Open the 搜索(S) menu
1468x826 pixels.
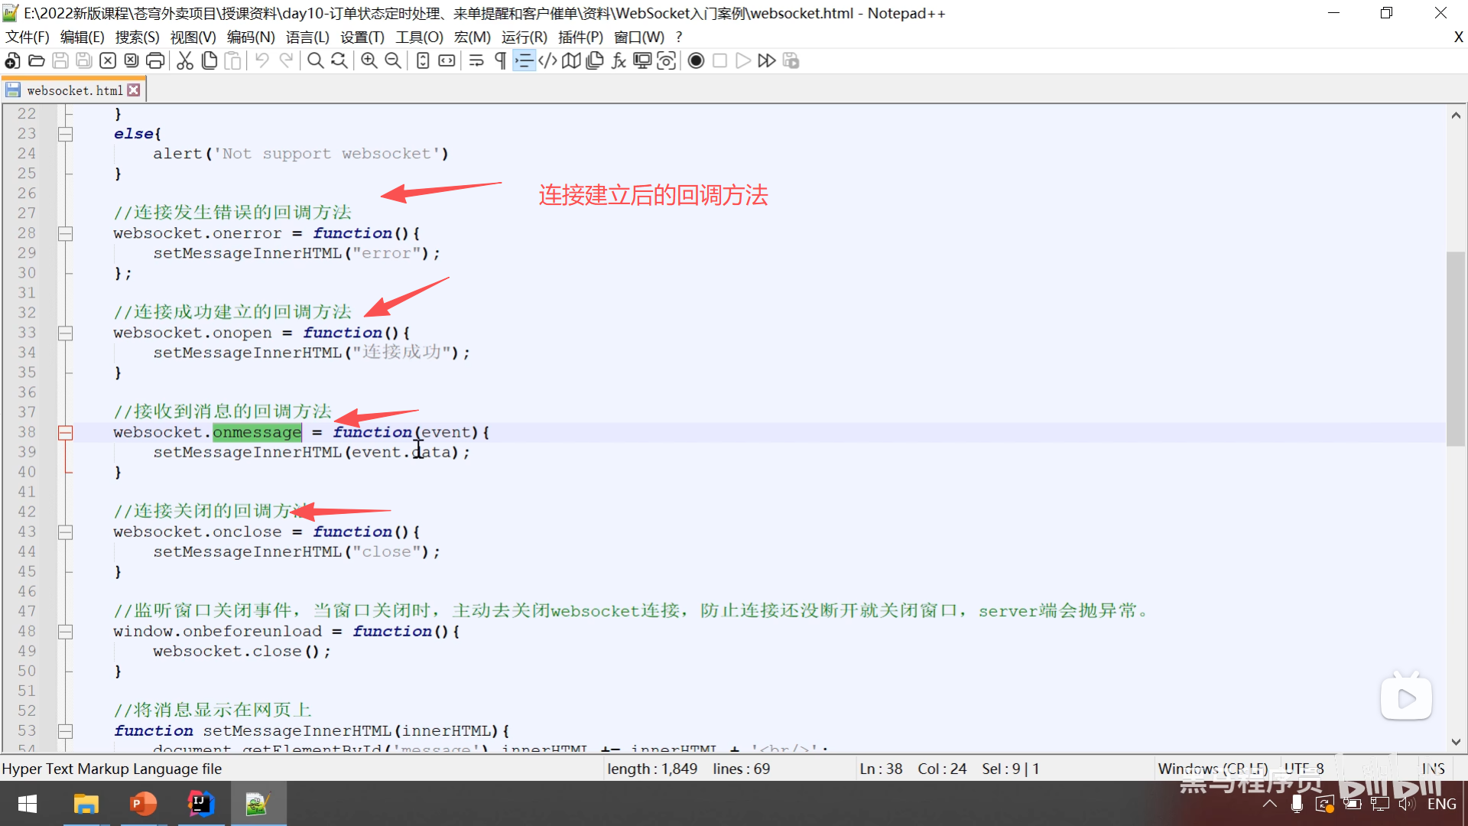coord(137,37)
